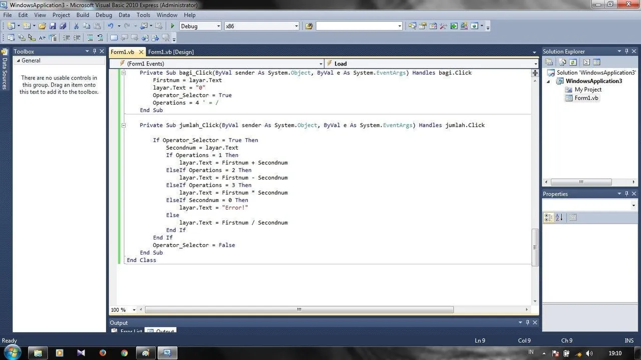Select My Project in Solution Explorer
Screen dimensions: 641x360
click(x=588, y=89)
